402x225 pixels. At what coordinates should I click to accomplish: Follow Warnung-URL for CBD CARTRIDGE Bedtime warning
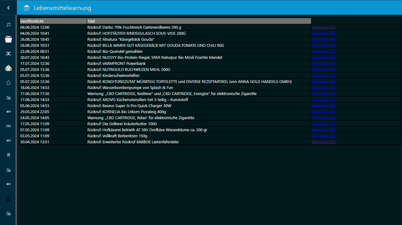pyautogui.click(x=323, y=93)
